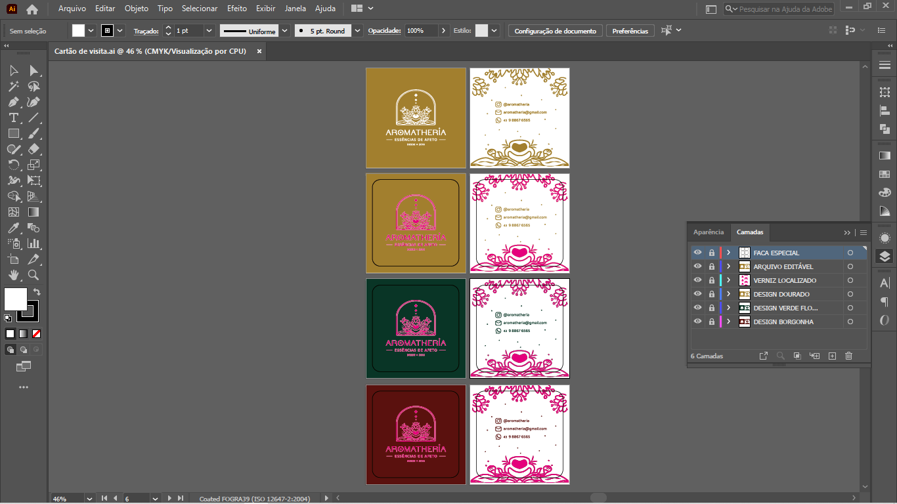The width and height of the screenshot is (897, 504).
Task: Select the Magic Wand tool
Action: pos(13,86)
